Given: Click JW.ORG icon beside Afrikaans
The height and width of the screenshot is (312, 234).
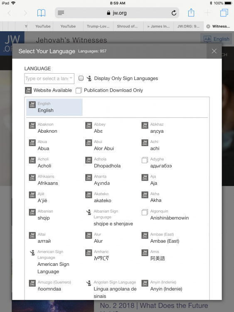Looking at the screenshot, I should 32,178.
